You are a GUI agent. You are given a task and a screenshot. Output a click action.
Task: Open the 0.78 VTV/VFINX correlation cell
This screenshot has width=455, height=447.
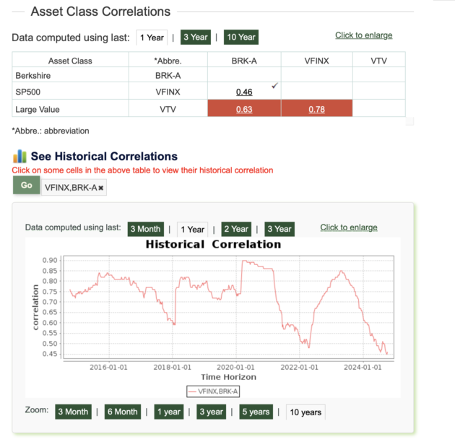click(316, 109)
